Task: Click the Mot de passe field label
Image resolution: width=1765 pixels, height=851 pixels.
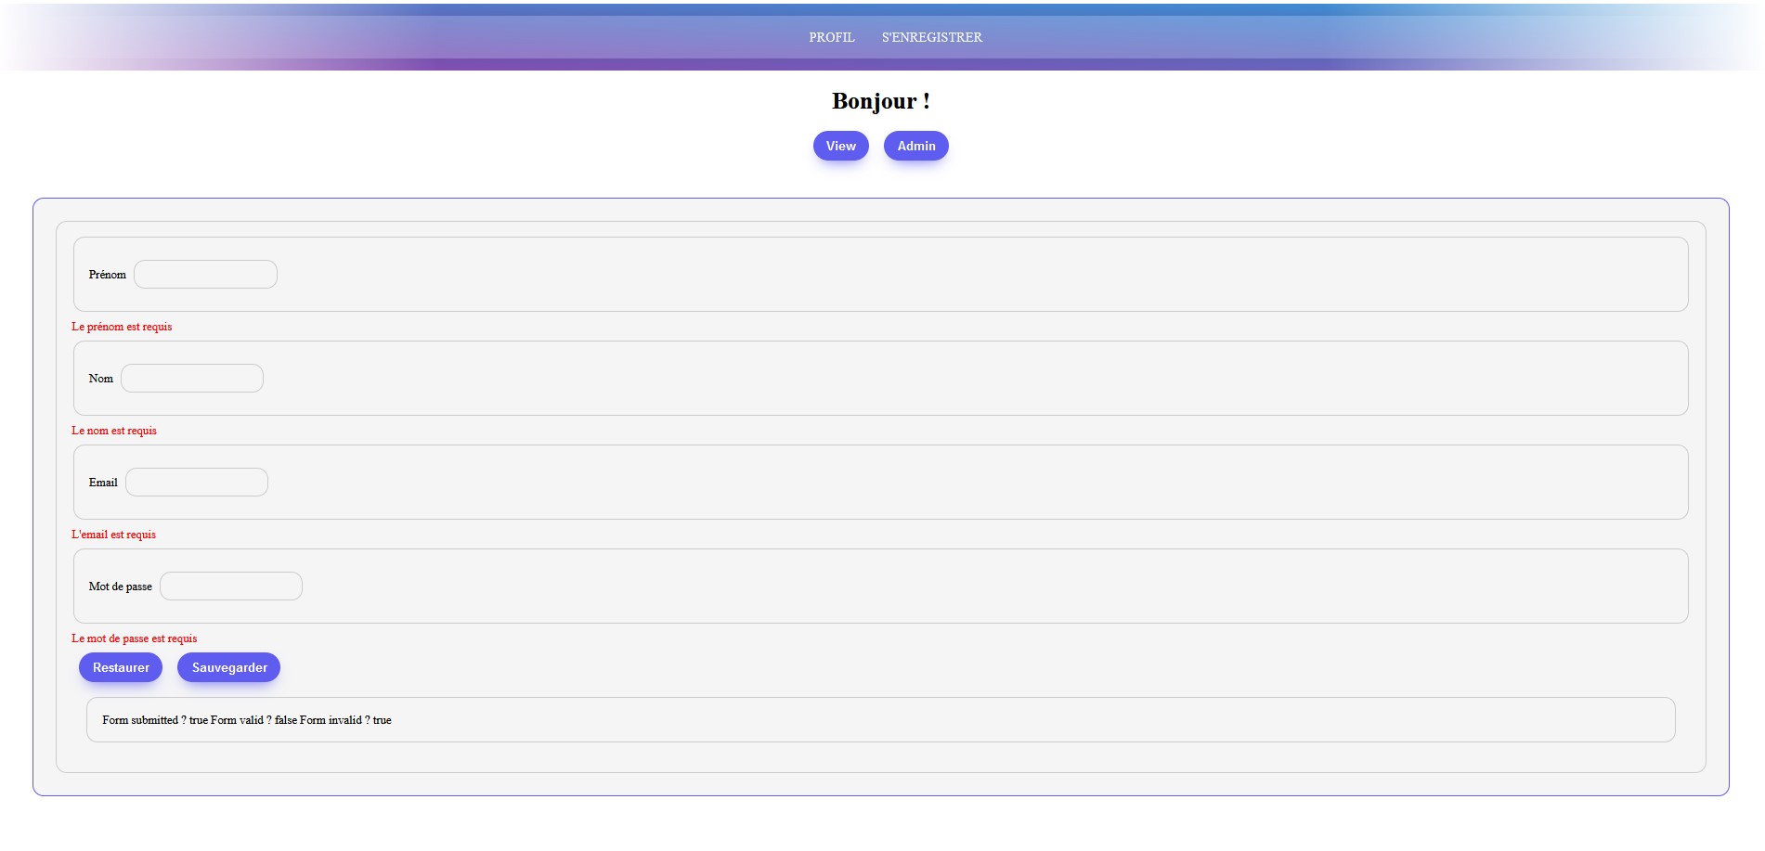Action: pyautogui.click(x=119, y=586)
